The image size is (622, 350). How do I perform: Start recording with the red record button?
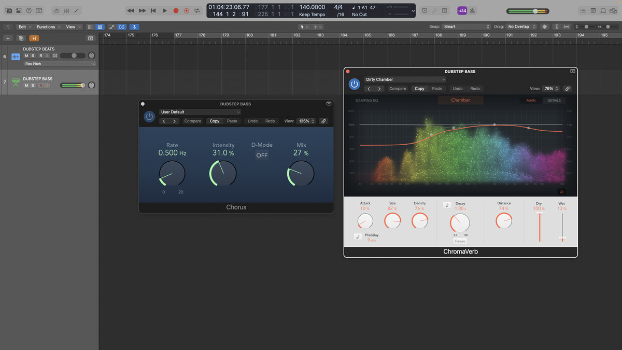coord(176,10)
